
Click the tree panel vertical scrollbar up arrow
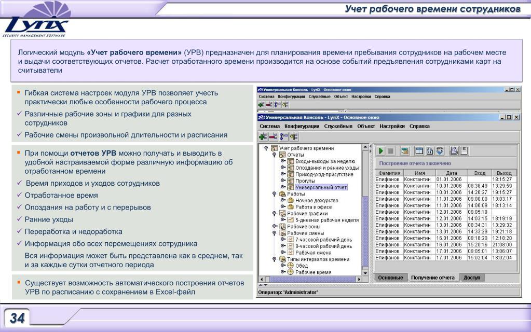click(x=365, y=147)
